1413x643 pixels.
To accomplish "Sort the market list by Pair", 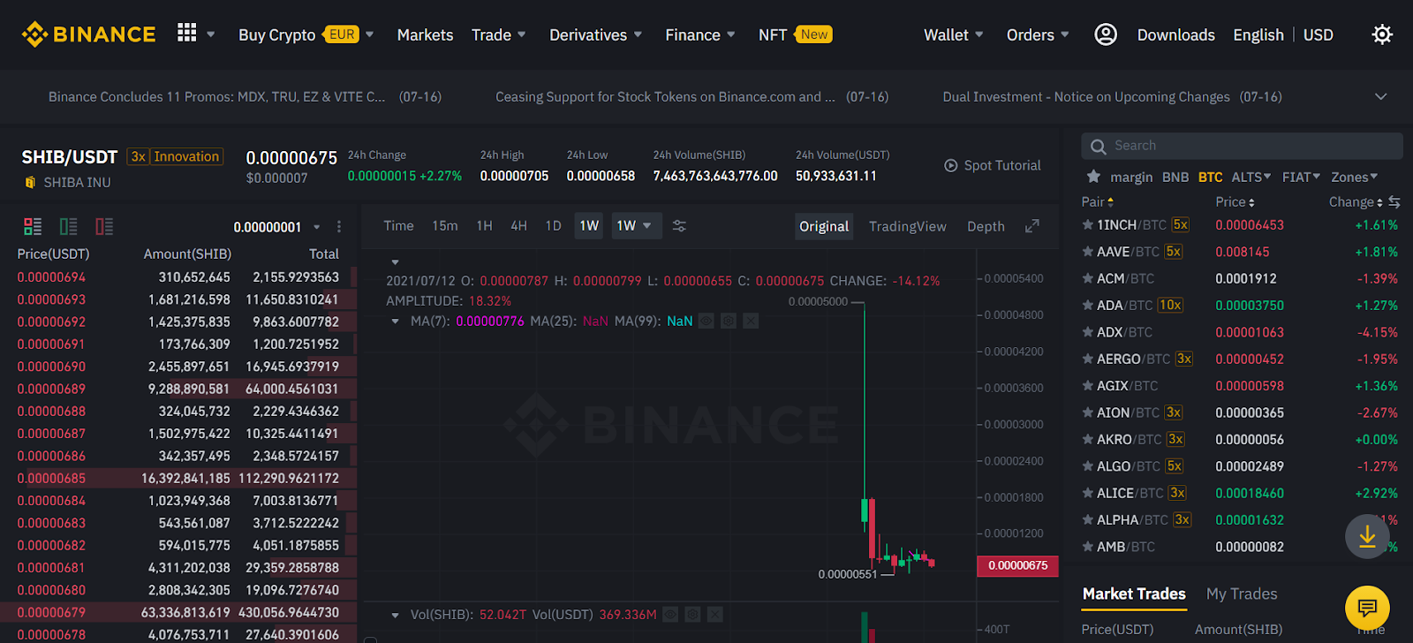I will click(x=1098, y=202).
